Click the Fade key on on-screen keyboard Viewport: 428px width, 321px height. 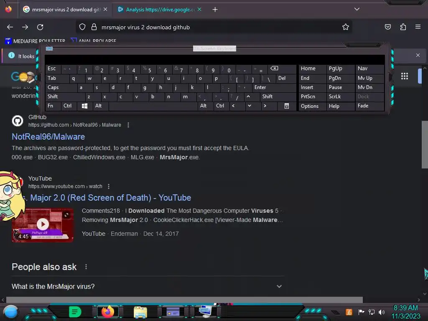pos(369,106)
